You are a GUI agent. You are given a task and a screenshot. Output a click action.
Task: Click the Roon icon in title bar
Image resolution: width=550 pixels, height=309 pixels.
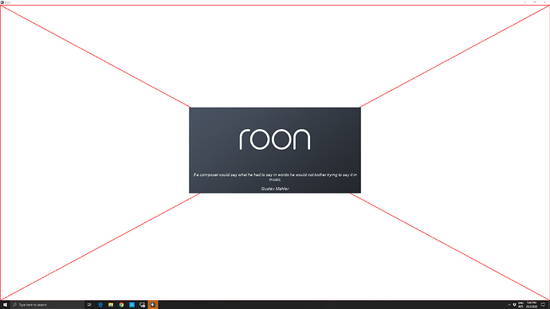coord(2,2)
